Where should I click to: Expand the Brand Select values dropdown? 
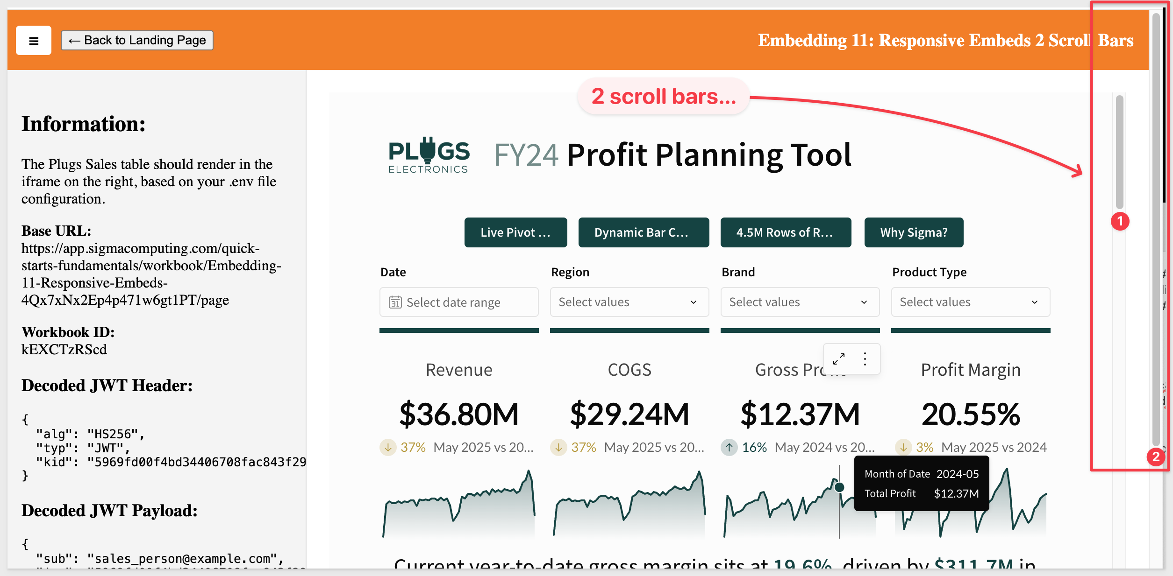(x=800, y=302)
